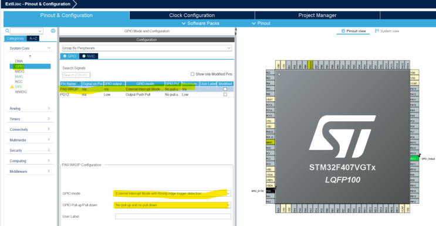
Task: Open the Software Packs menu
Action: tap(201, 23)
